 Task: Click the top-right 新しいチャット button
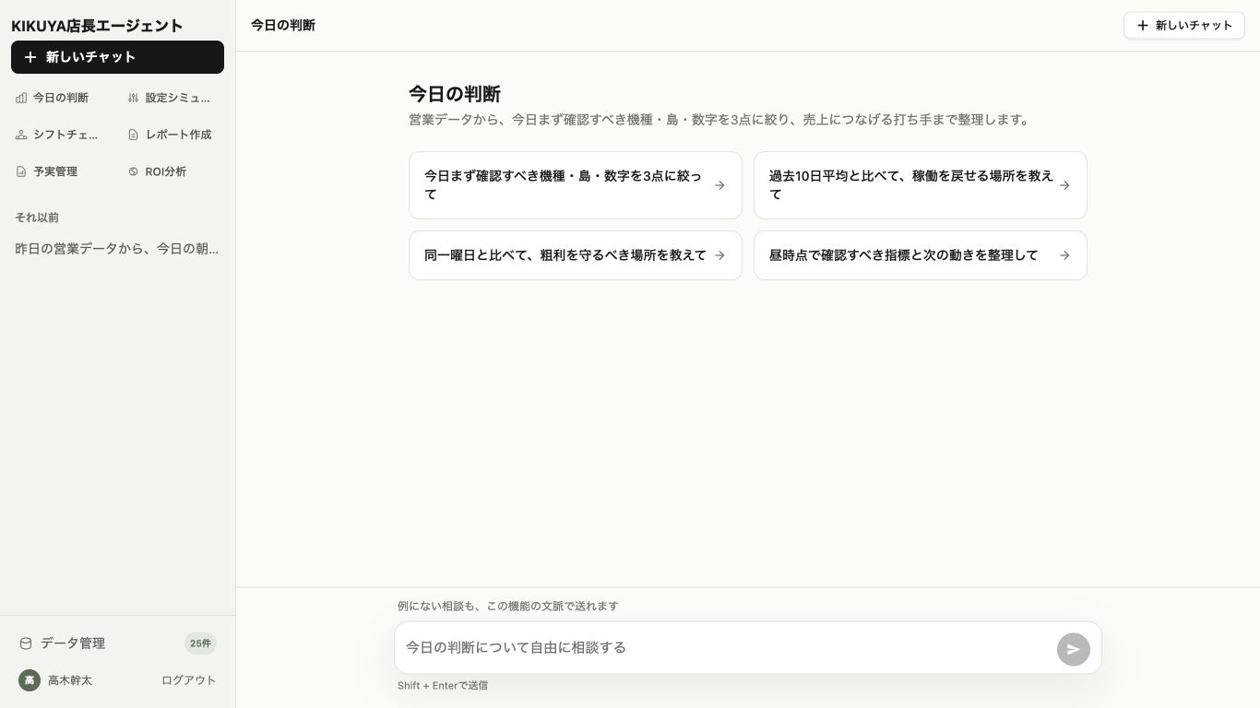tap(1184, 26)
